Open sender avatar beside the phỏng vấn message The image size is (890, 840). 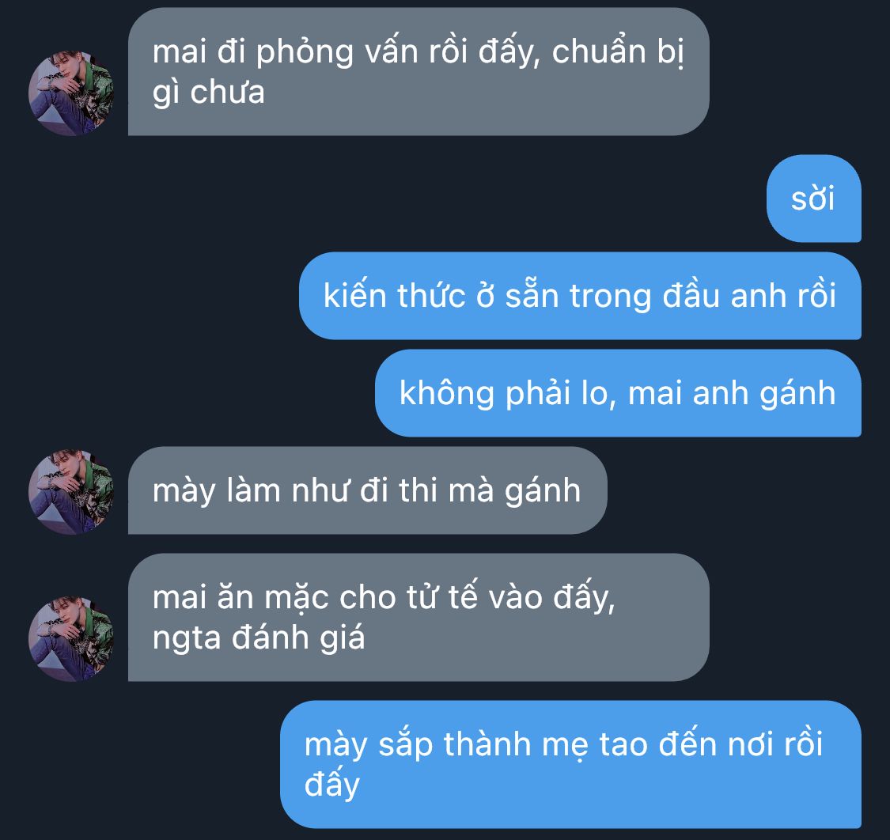click(71, 93)
